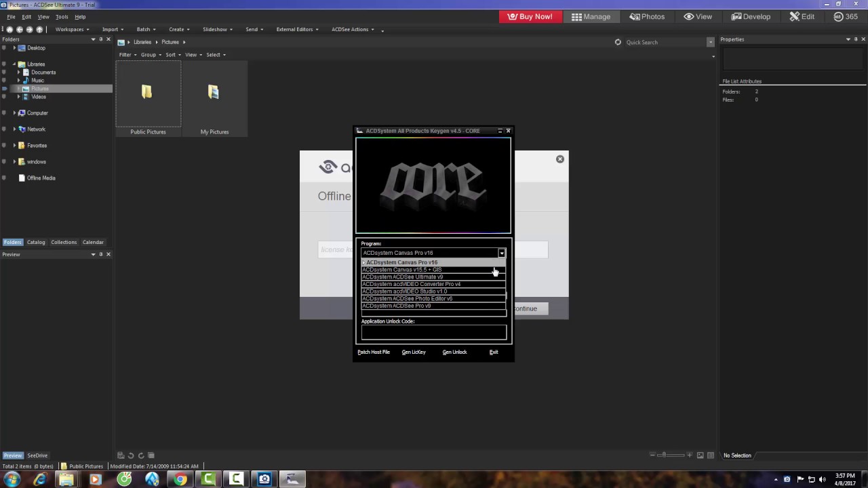Click the zoom in plus icon
Screen dimensions: 868x488
click(689, 455)
